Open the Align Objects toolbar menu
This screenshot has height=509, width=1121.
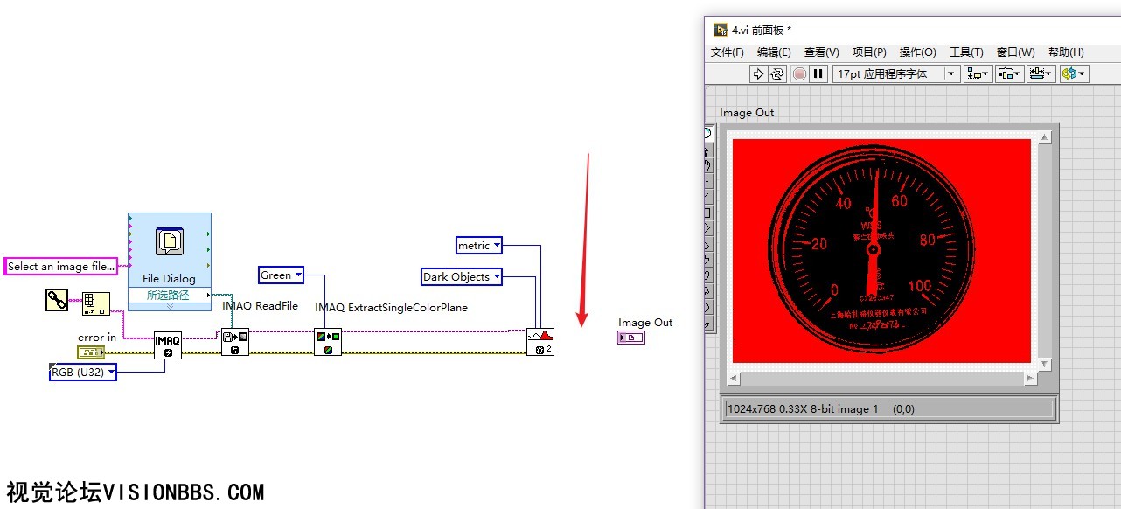coord(978,74)
